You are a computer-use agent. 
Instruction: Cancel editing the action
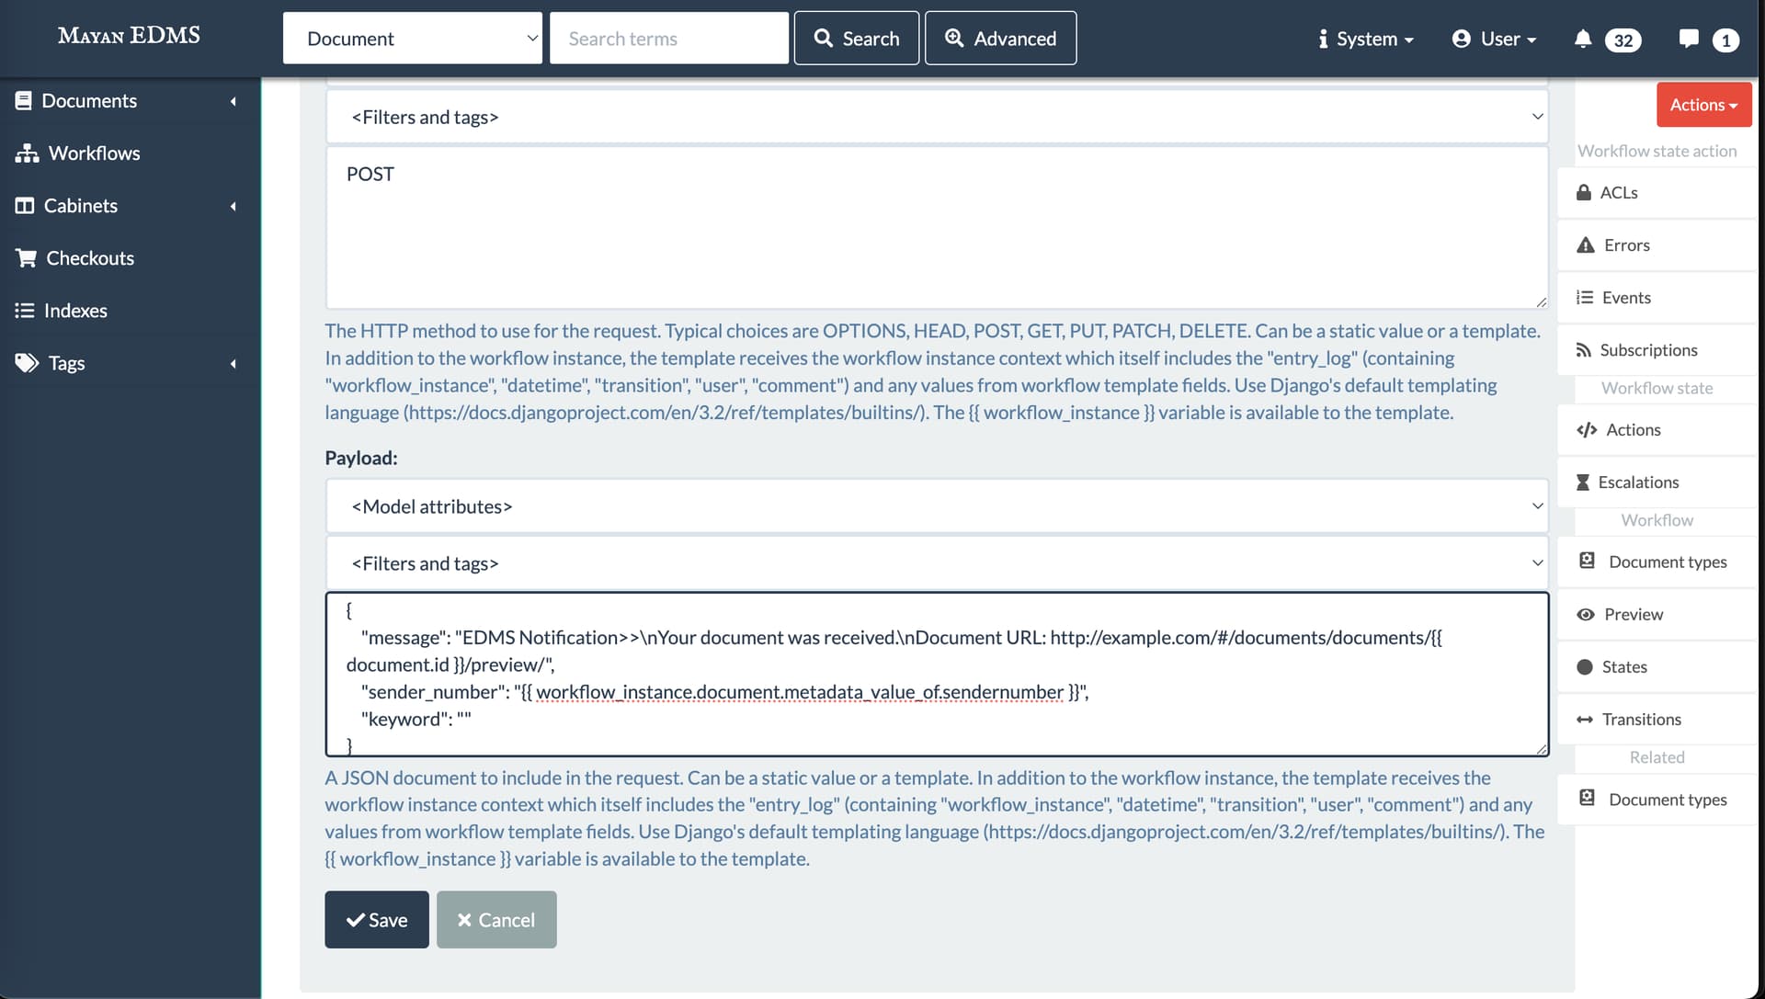point(496,920)
